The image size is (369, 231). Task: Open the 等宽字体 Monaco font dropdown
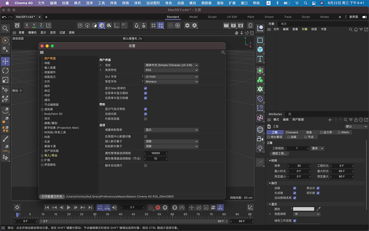[171, 82]
